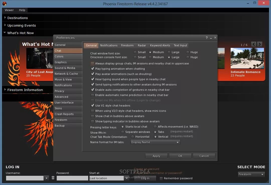Enable Show chat in bubbles above avatars
Image resolution: width=271 pixels, height=185 pixels.
point(93,116)
